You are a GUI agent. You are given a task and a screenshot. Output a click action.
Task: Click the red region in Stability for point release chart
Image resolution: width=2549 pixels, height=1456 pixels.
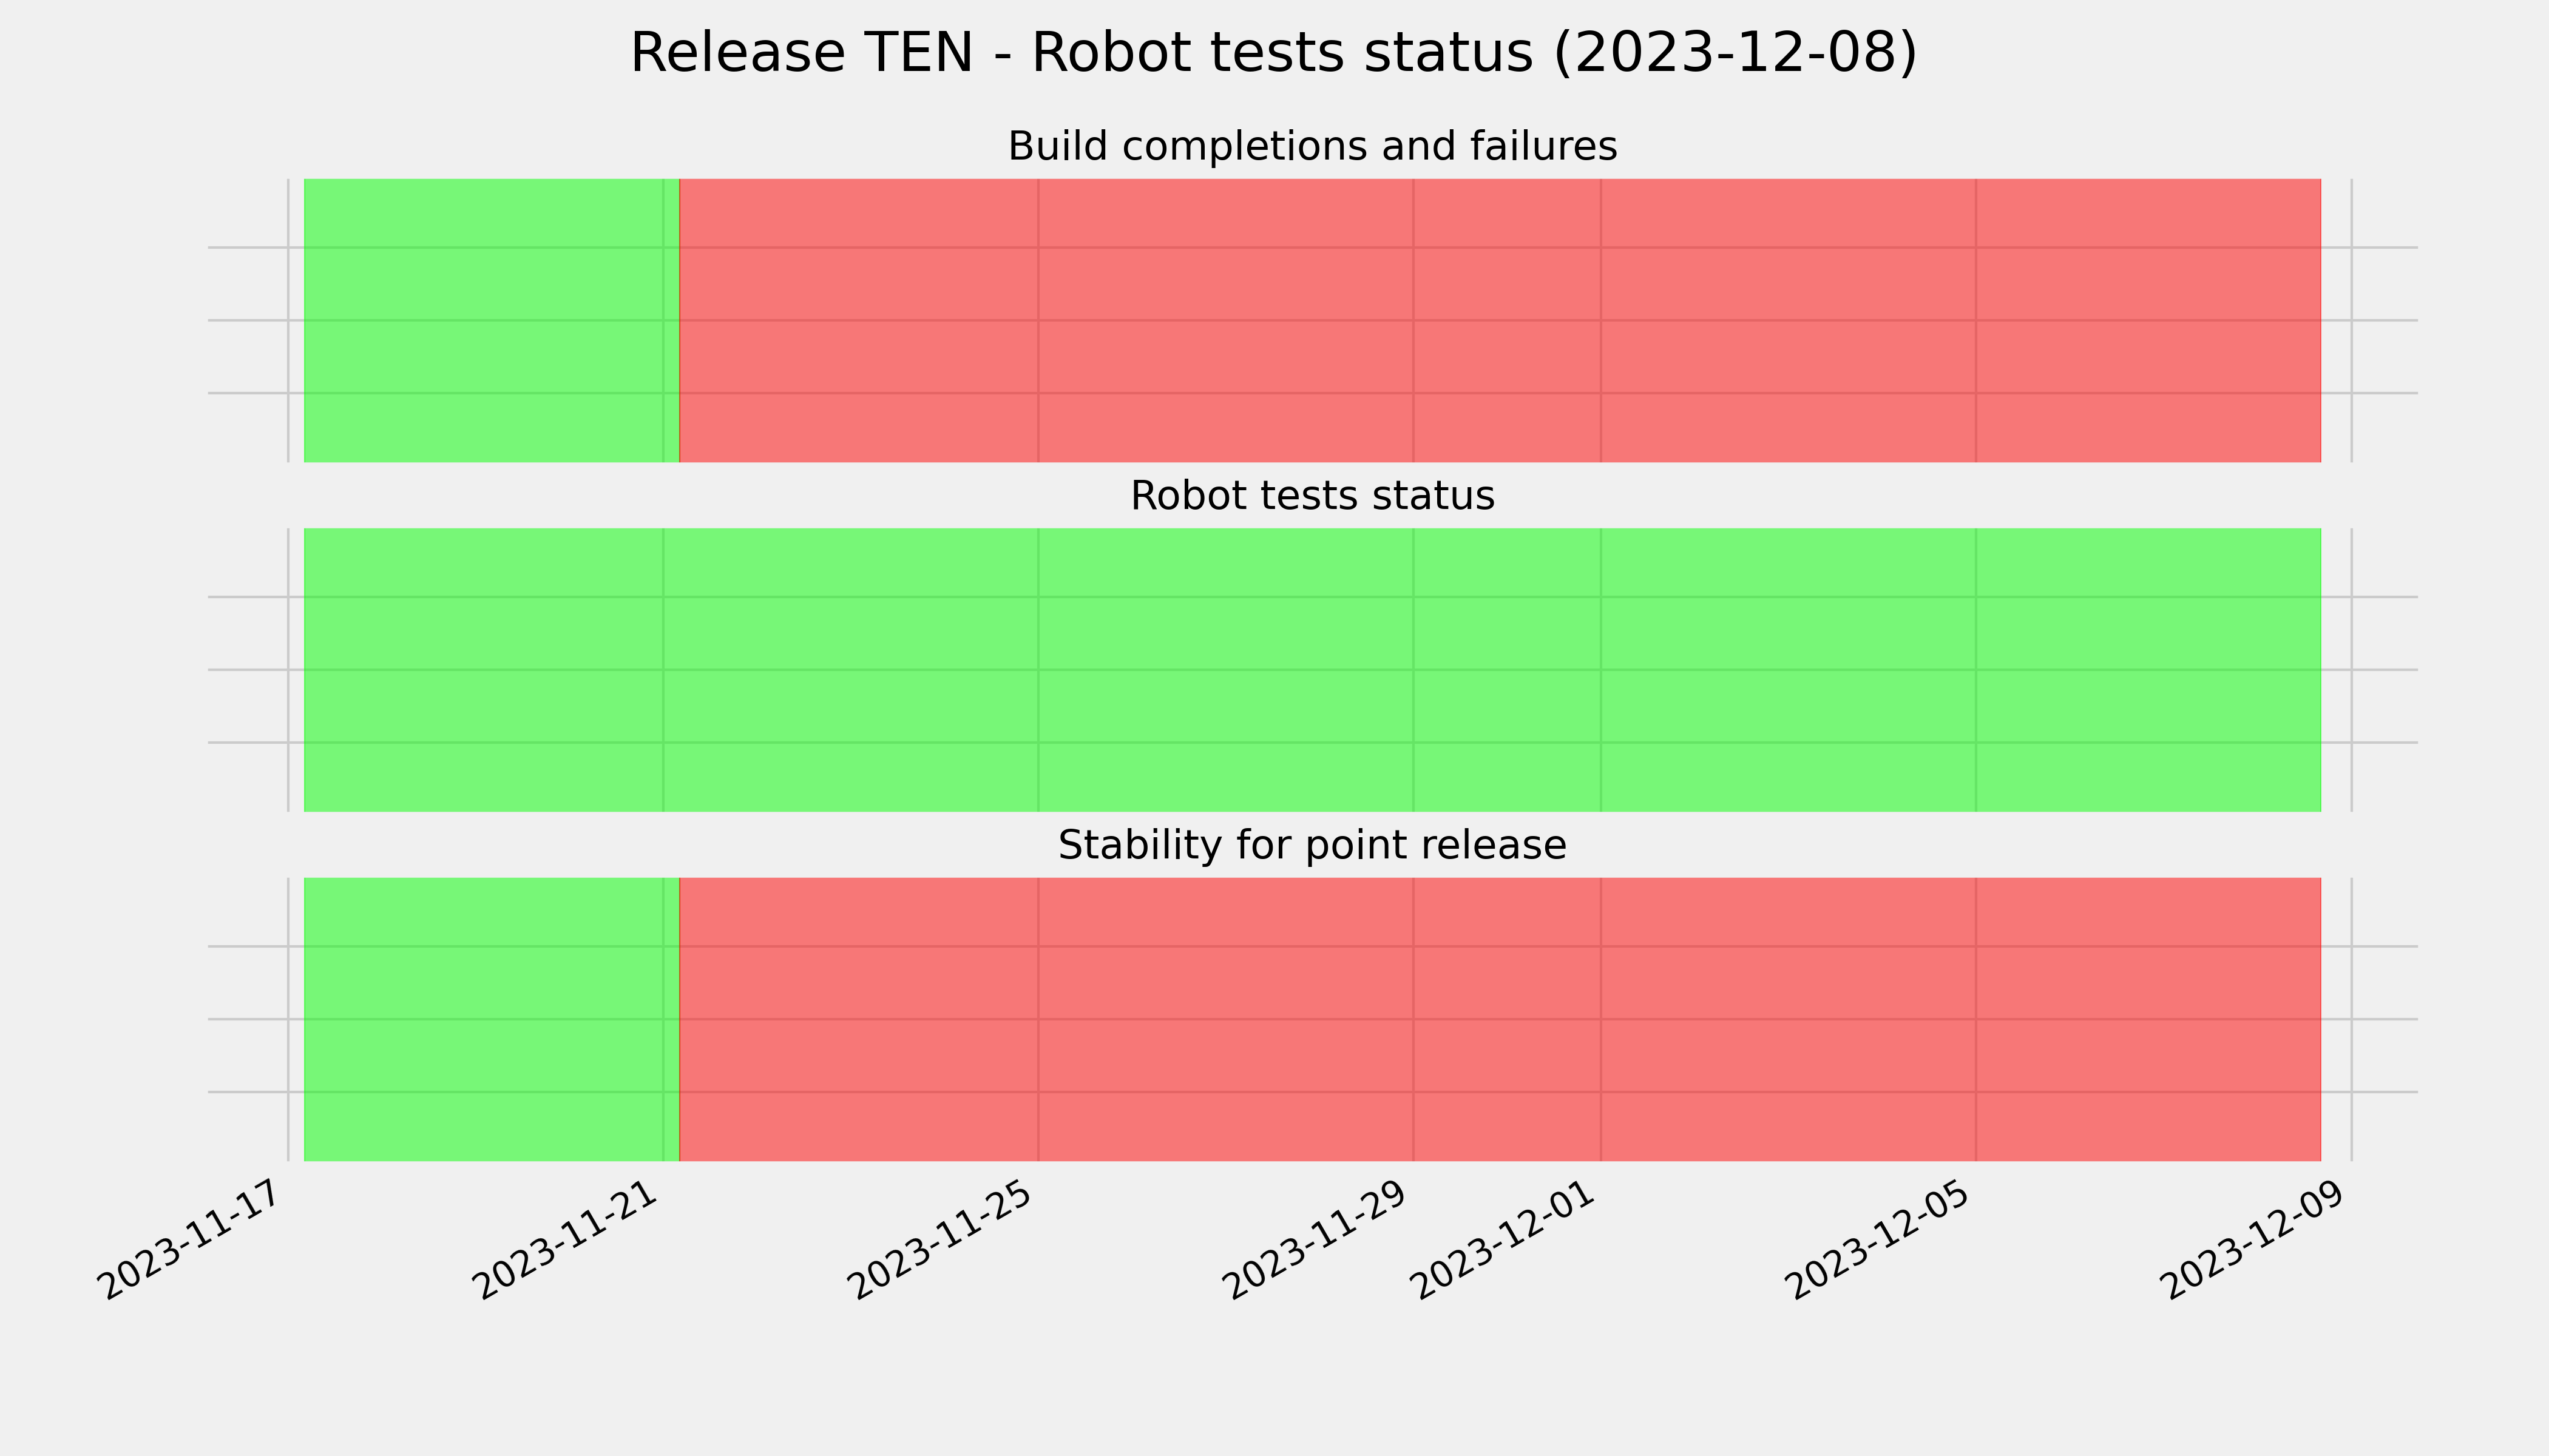pos(1500,1019)
